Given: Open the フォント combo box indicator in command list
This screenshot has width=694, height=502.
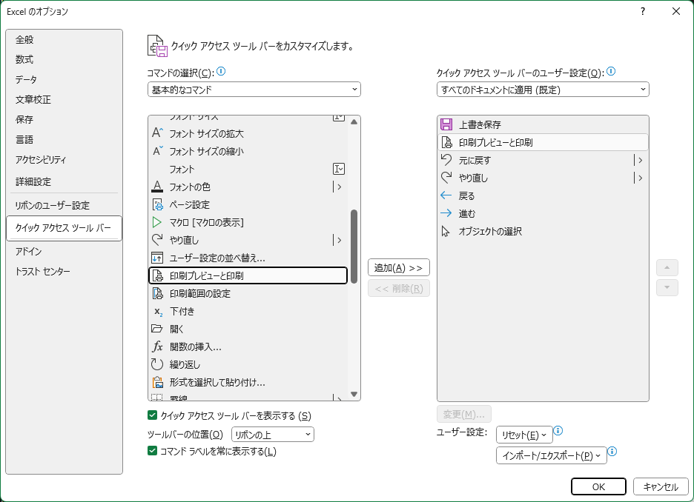Looking at the screenshot, I should click(x=339, y=169).
